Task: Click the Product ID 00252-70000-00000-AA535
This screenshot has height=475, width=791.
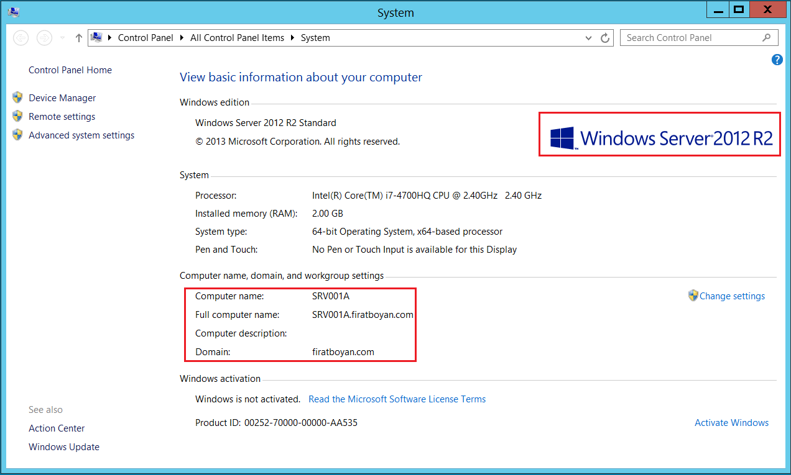Action: [276, 423]
